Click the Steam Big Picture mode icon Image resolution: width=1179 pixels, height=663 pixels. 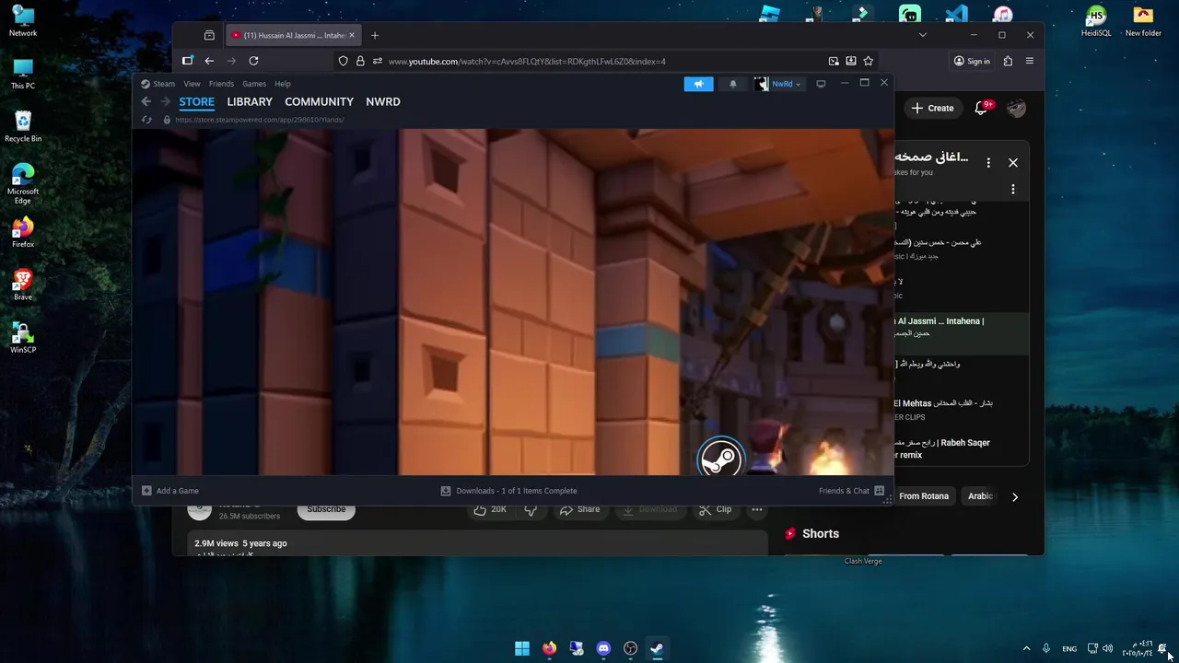(x=821, y=84)
